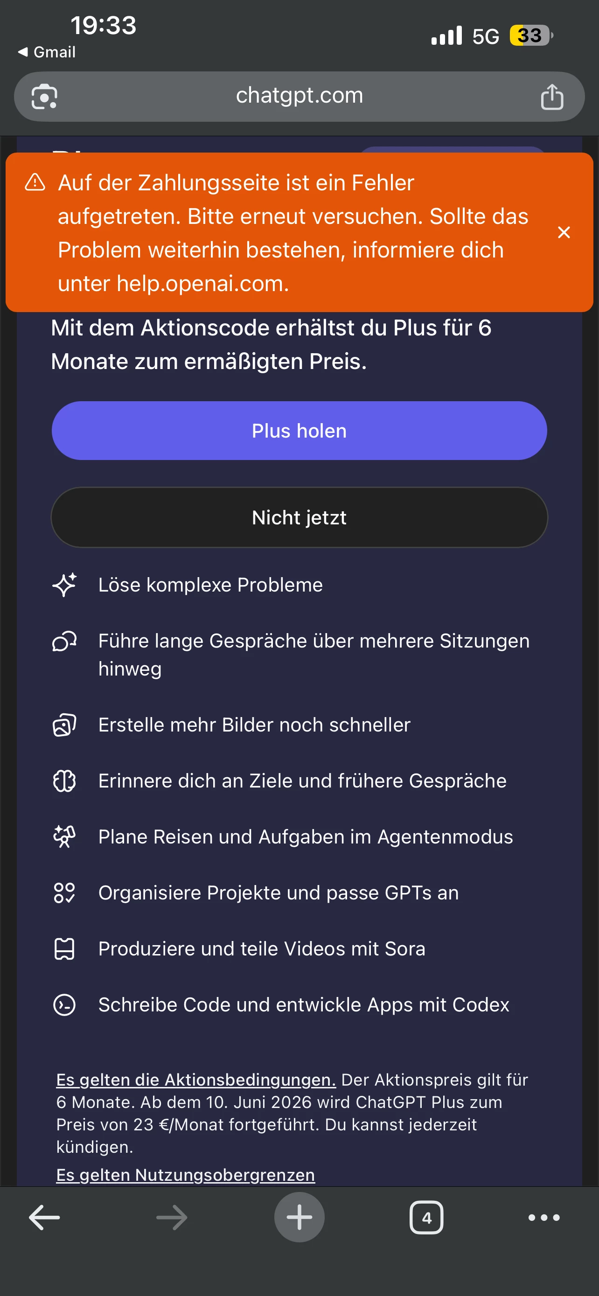The image size is (599, 1296).
Task: Tap the Codex terminal icon
Action: (64, 1005)
